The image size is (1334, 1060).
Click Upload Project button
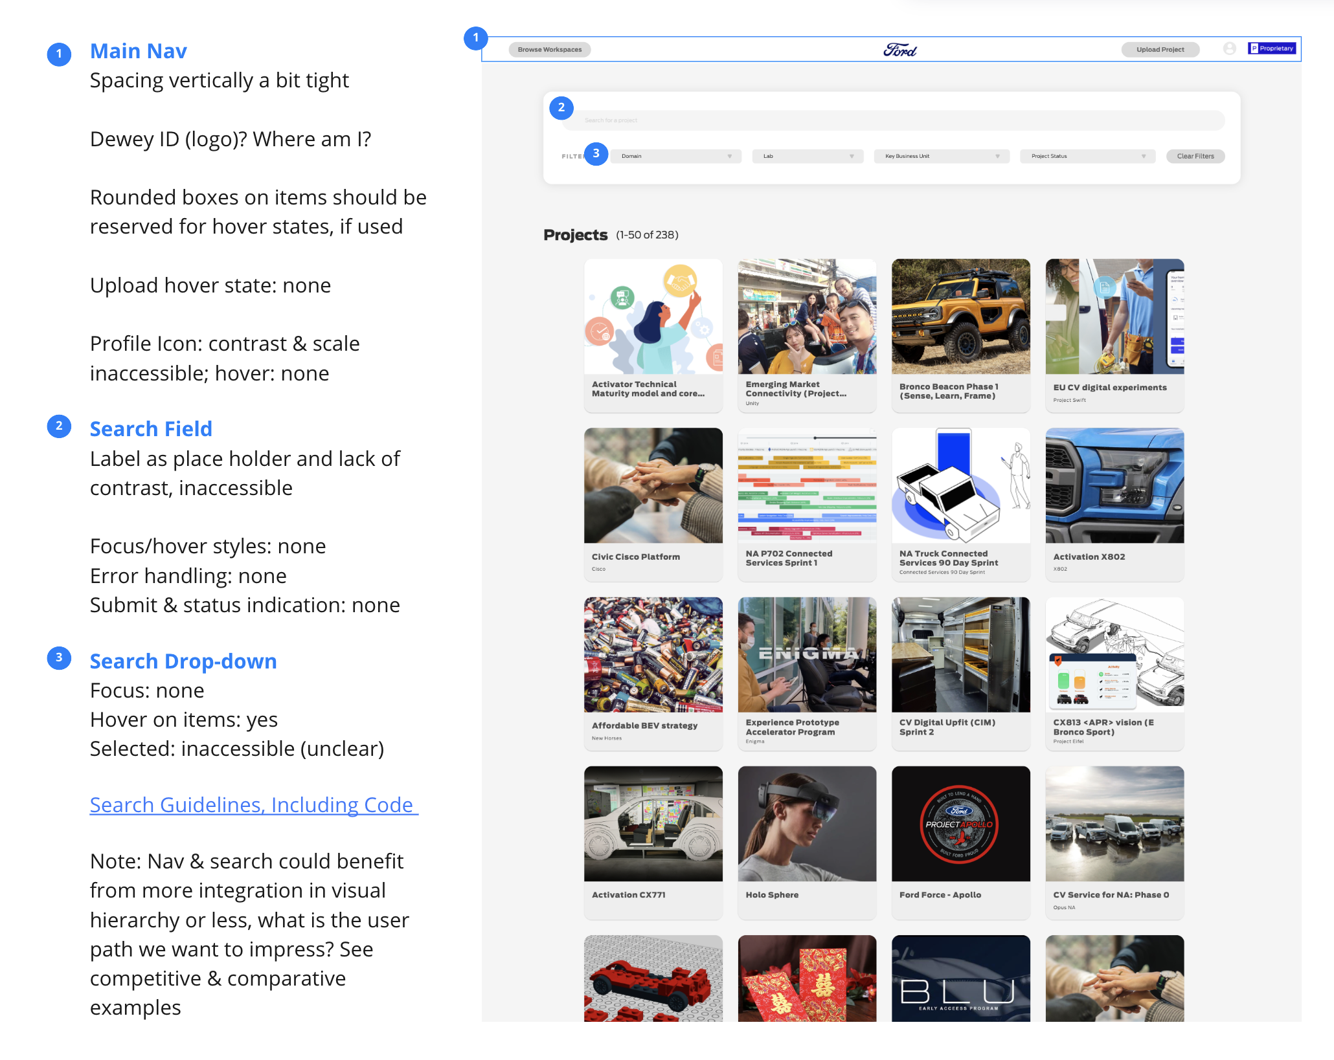1160,49
